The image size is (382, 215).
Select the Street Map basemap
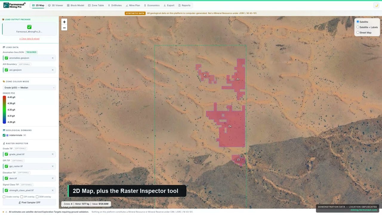[x=358, y=33]
